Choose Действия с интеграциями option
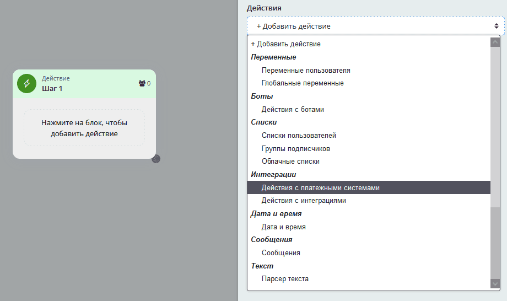 coord(304,201)
